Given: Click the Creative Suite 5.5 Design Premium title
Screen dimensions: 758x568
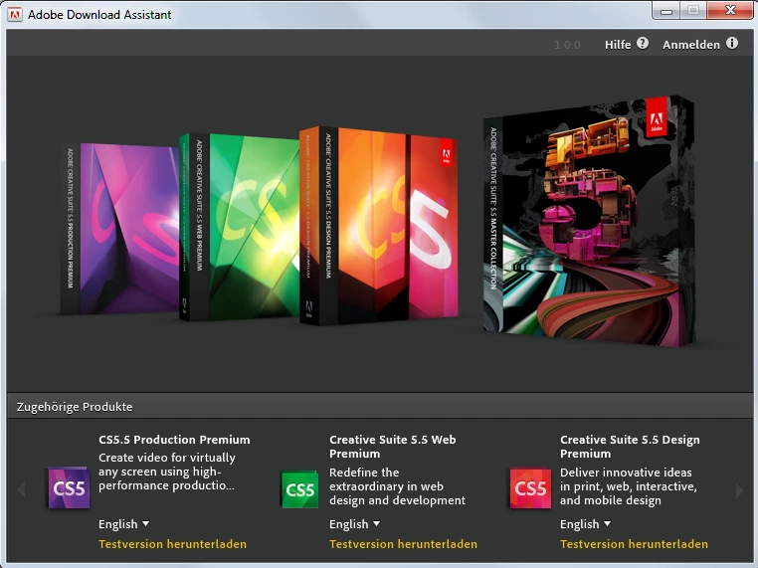Looking at the screenshot, I should 630,447.
